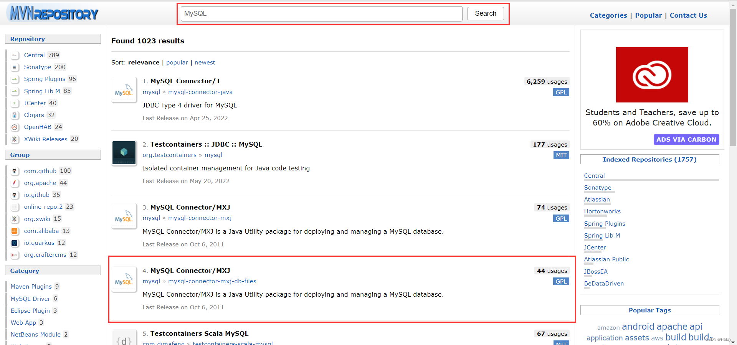The height and width of the screenshot is (345, 737).
Task: Click the android popular tag
Action: pyautogui.click(x=638, y=327)
